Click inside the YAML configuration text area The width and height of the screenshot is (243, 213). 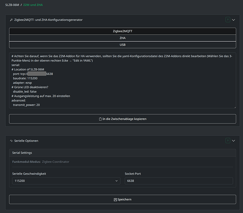click(x=123, y=81)
